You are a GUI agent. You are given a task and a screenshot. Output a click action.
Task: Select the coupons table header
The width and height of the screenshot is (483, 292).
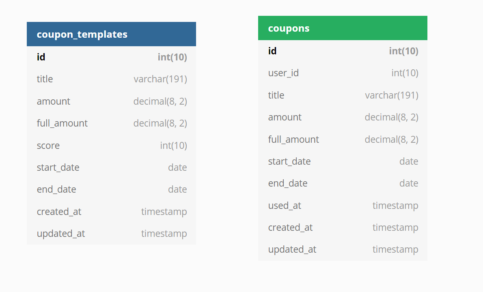(x=343, y=28)
